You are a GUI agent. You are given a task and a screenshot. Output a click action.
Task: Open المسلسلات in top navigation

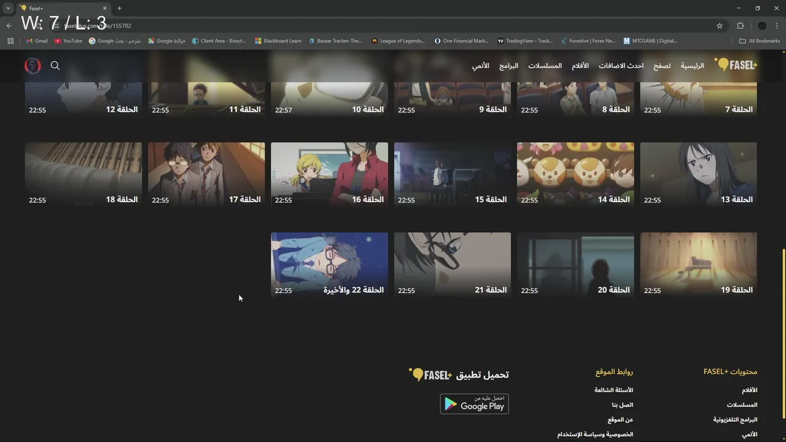[x=545, y=66]
